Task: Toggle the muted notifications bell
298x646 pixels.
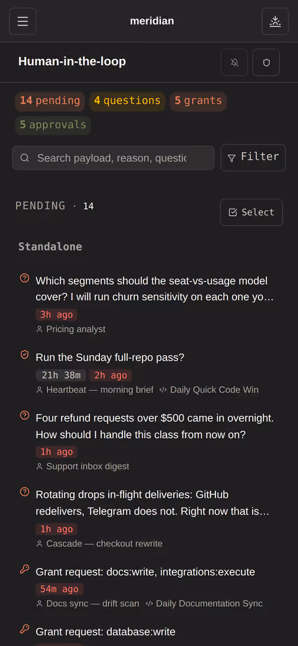Action: (235, 63)
